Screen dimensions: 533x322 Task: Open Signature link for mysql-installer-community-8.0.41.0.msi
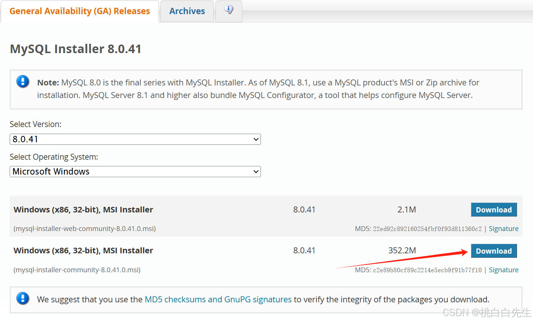coord(504,270)
